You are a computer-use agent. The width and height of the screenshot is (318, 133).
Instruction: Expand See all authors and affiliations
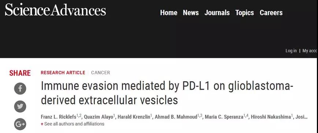[74, 124]
